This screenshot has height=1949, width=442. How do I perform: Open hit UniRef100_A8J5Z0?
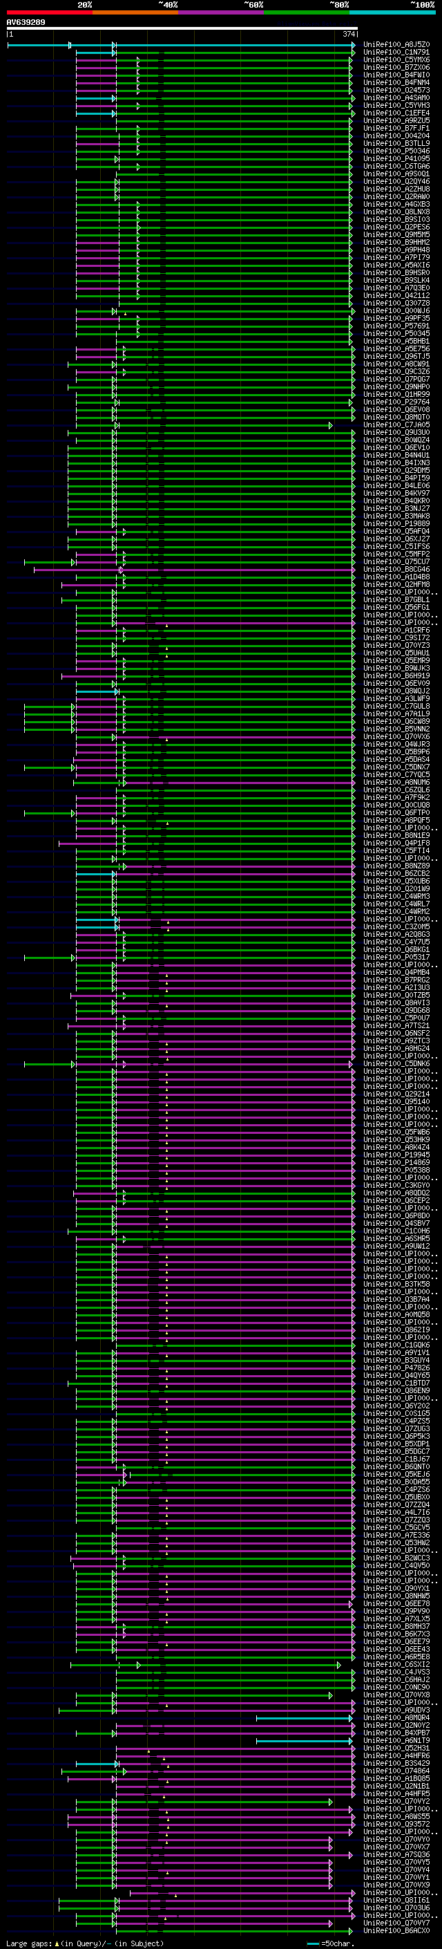click(396, 45)
